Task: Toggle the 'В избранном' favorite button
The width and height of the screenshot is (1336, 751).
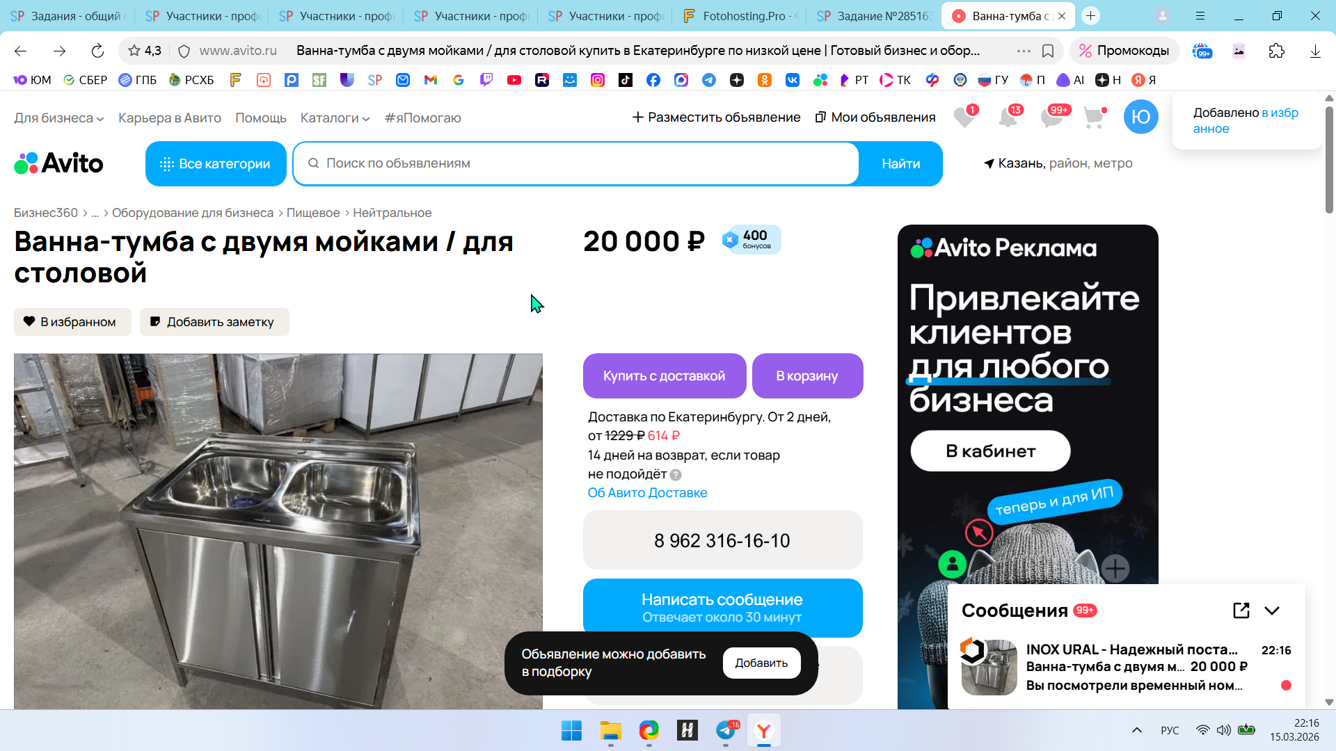Action: coord(72,322)
